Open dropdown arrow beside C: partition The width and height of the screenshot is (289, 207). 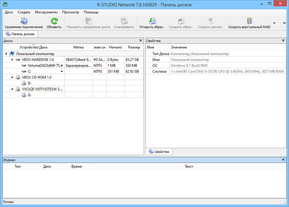pos(61,72)
